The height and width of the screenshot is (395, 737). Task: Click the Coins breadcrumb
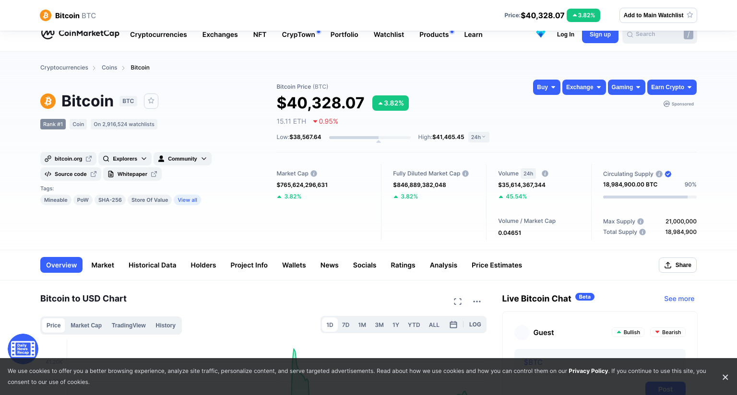coord(109,68)
